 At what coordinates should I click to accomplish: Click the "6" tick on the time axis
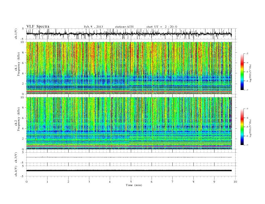152,182
